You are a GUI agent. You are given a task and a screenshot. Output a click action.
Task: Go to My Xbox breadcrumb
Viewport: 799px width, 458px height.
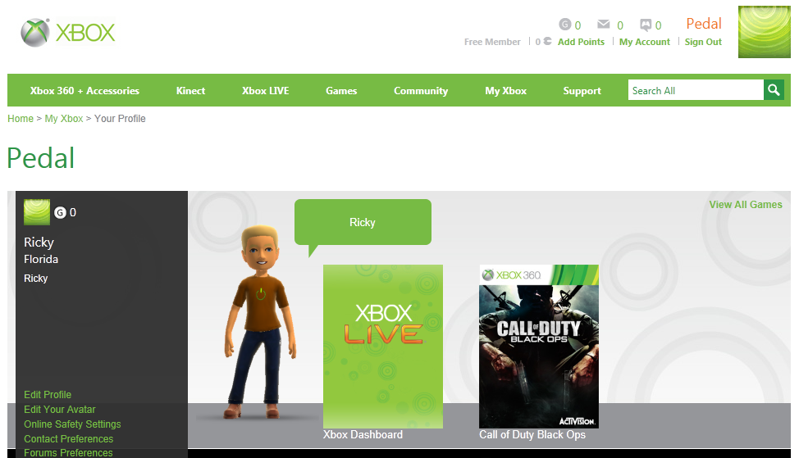[x=64, y=119]
